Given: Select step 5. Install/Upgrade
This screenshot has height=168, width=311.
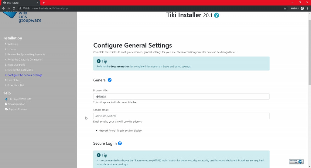Looking at the screenshot, I should click(15, 65).
